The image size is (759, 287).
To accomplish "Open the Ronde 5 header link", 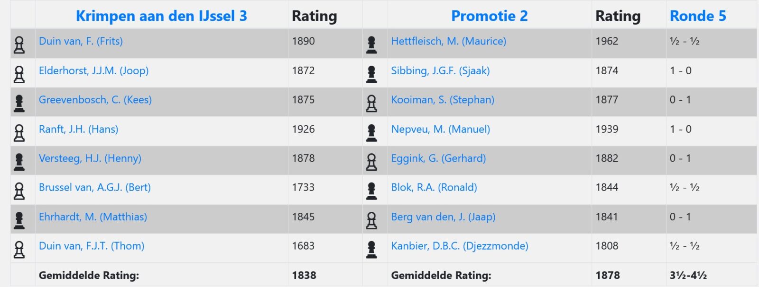I will [x=698, y=16].
